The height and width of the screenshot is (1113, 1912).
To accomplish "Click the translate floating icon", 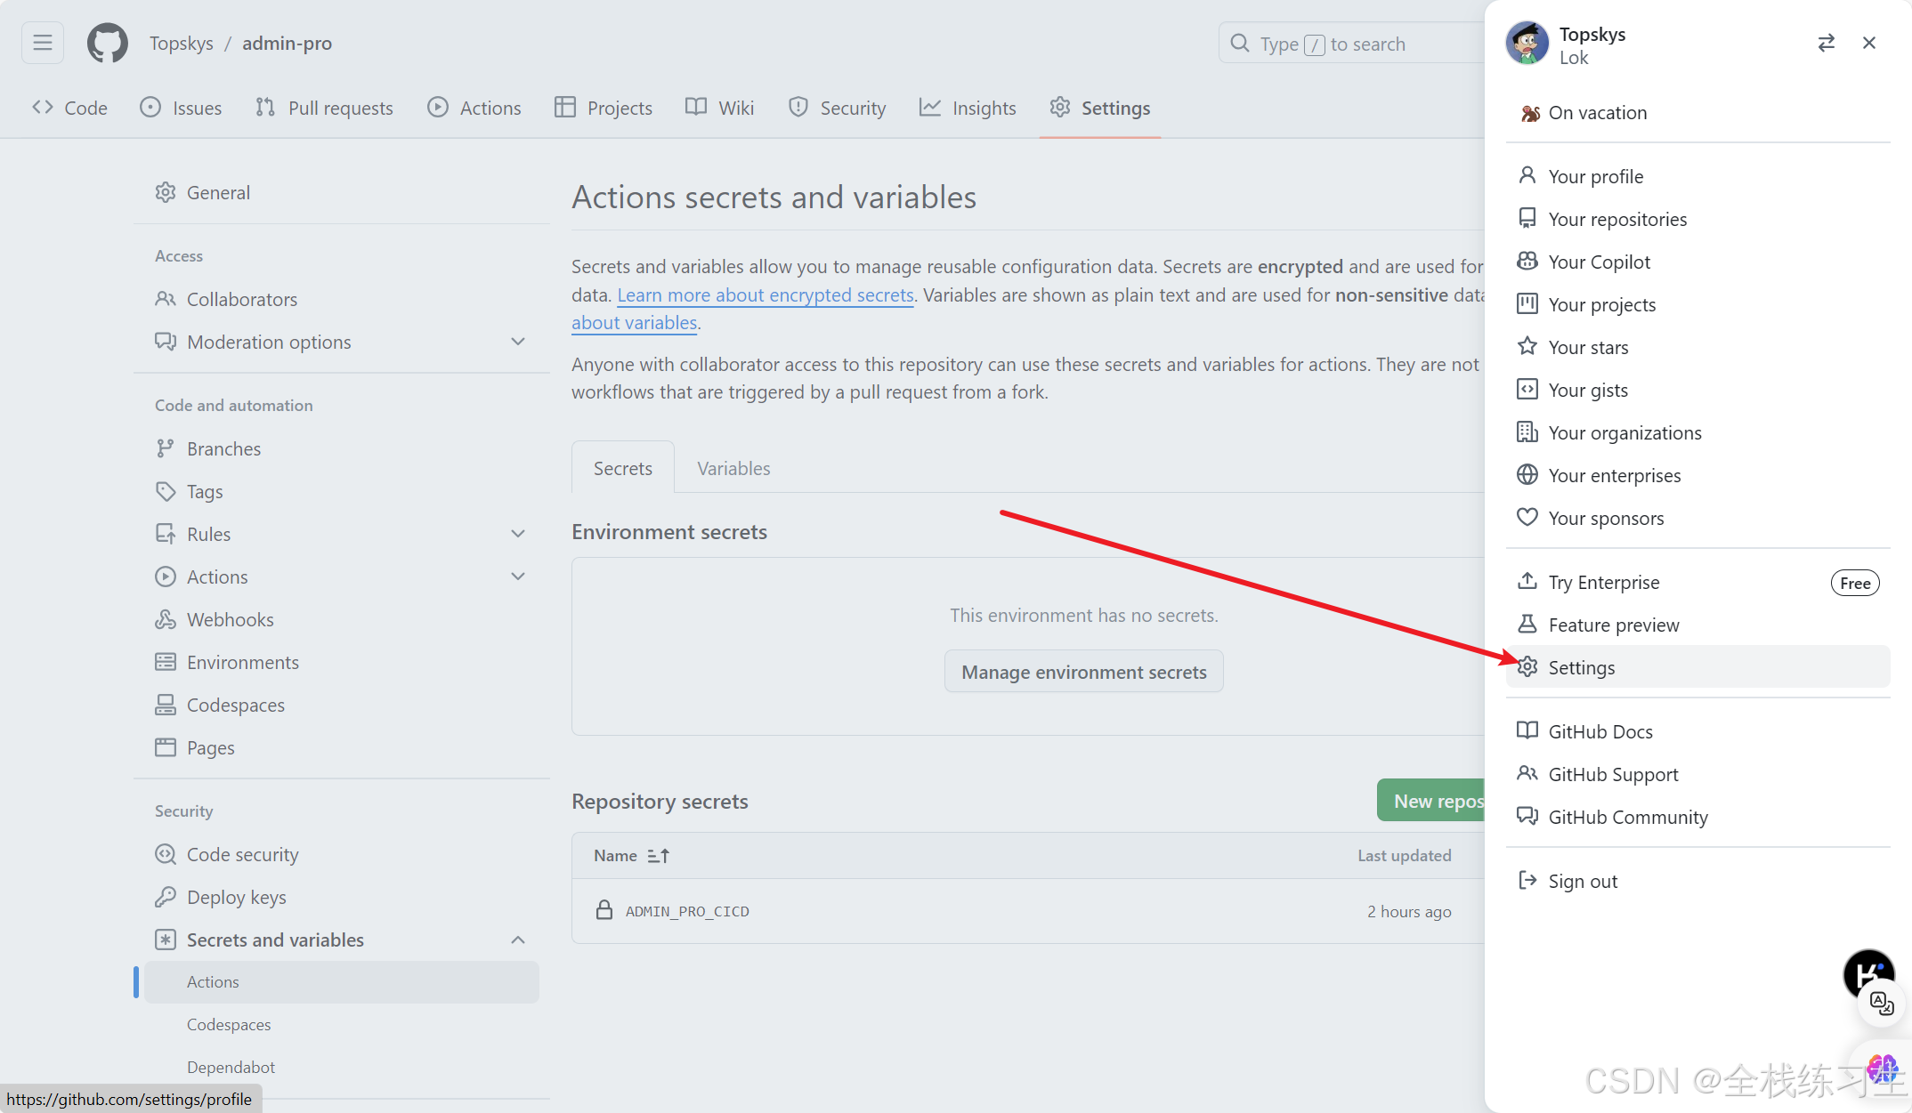I will tap(1881, 1004).
